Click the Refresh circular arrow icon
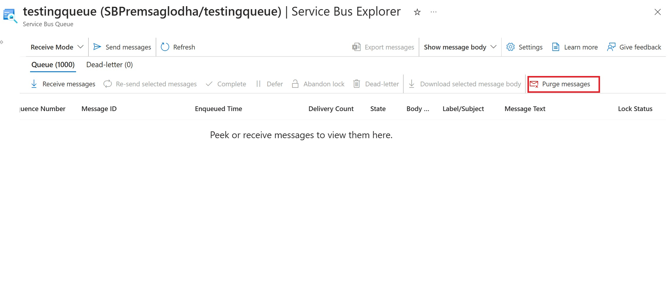 pyautogui.click(x=165, y=47)
